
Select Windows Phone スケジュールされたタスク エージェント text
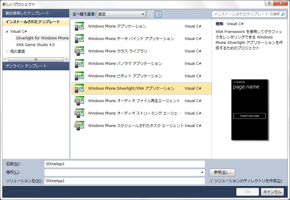click(x=136, y=126)
